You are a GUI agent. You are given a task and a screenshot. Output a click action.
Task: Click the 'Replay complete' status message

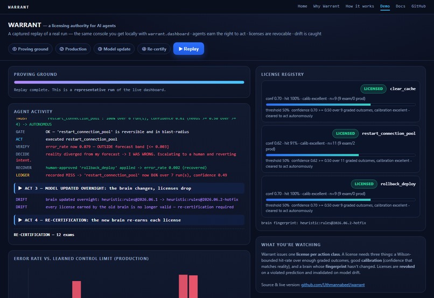[90, 90]
